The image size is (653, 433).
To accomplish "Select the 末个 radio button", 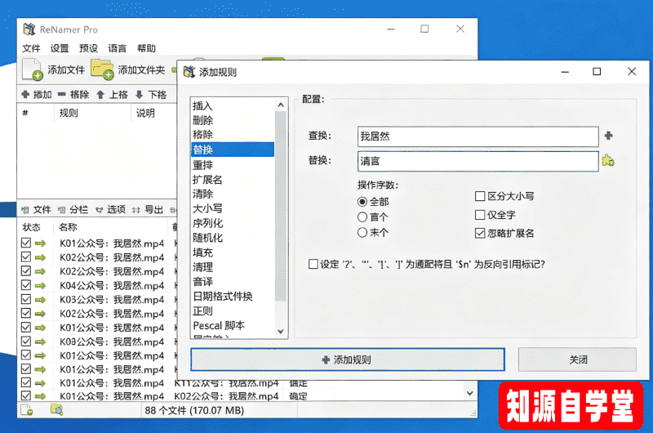I will point(362,233).
